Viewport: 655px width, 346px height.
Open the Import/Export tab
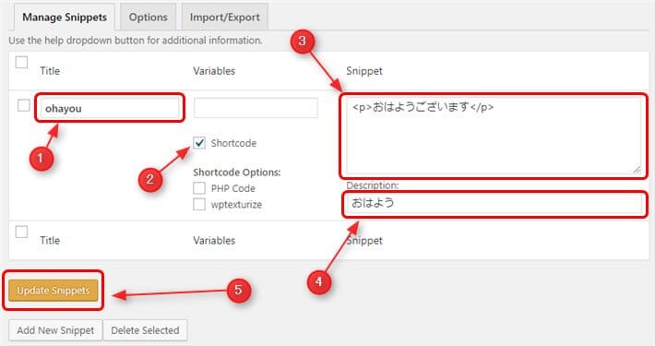click(225, 18)
